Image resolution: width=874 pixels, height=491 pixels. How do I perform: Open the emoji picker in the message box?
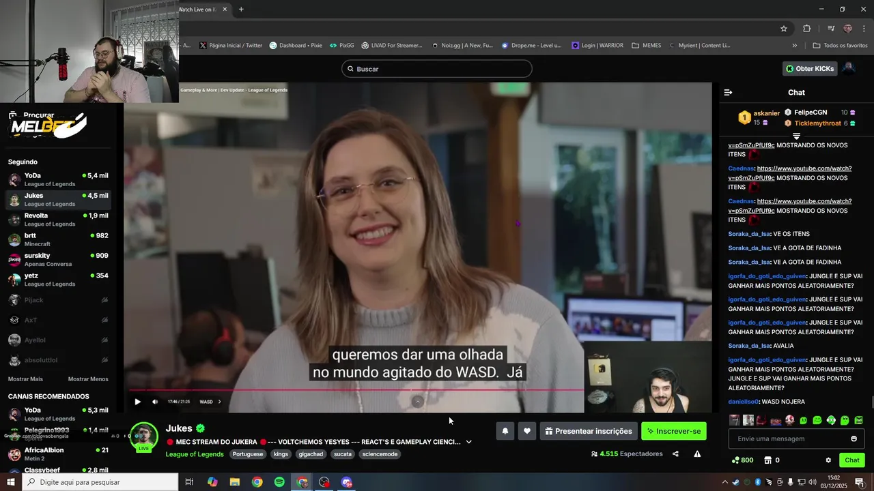[854, 438]
